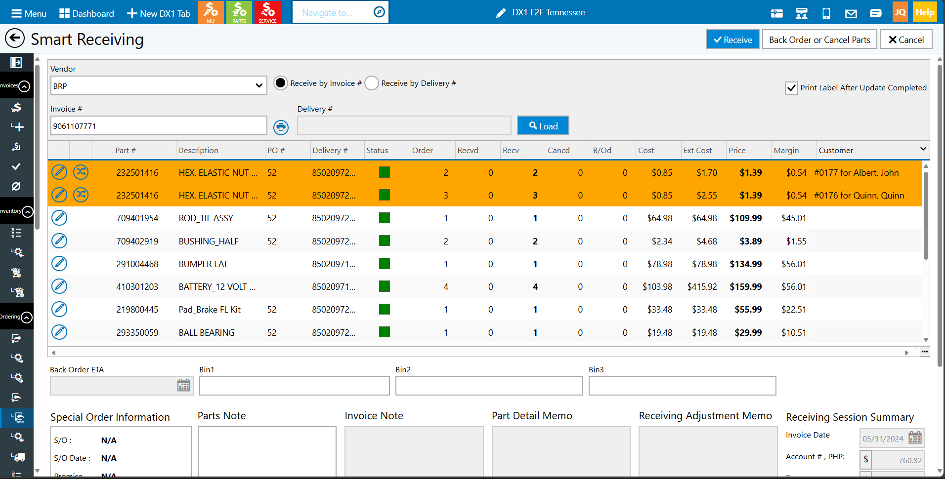Open the gift card icon in header
The height and width of the screenshot is (479, 945).
777,13
